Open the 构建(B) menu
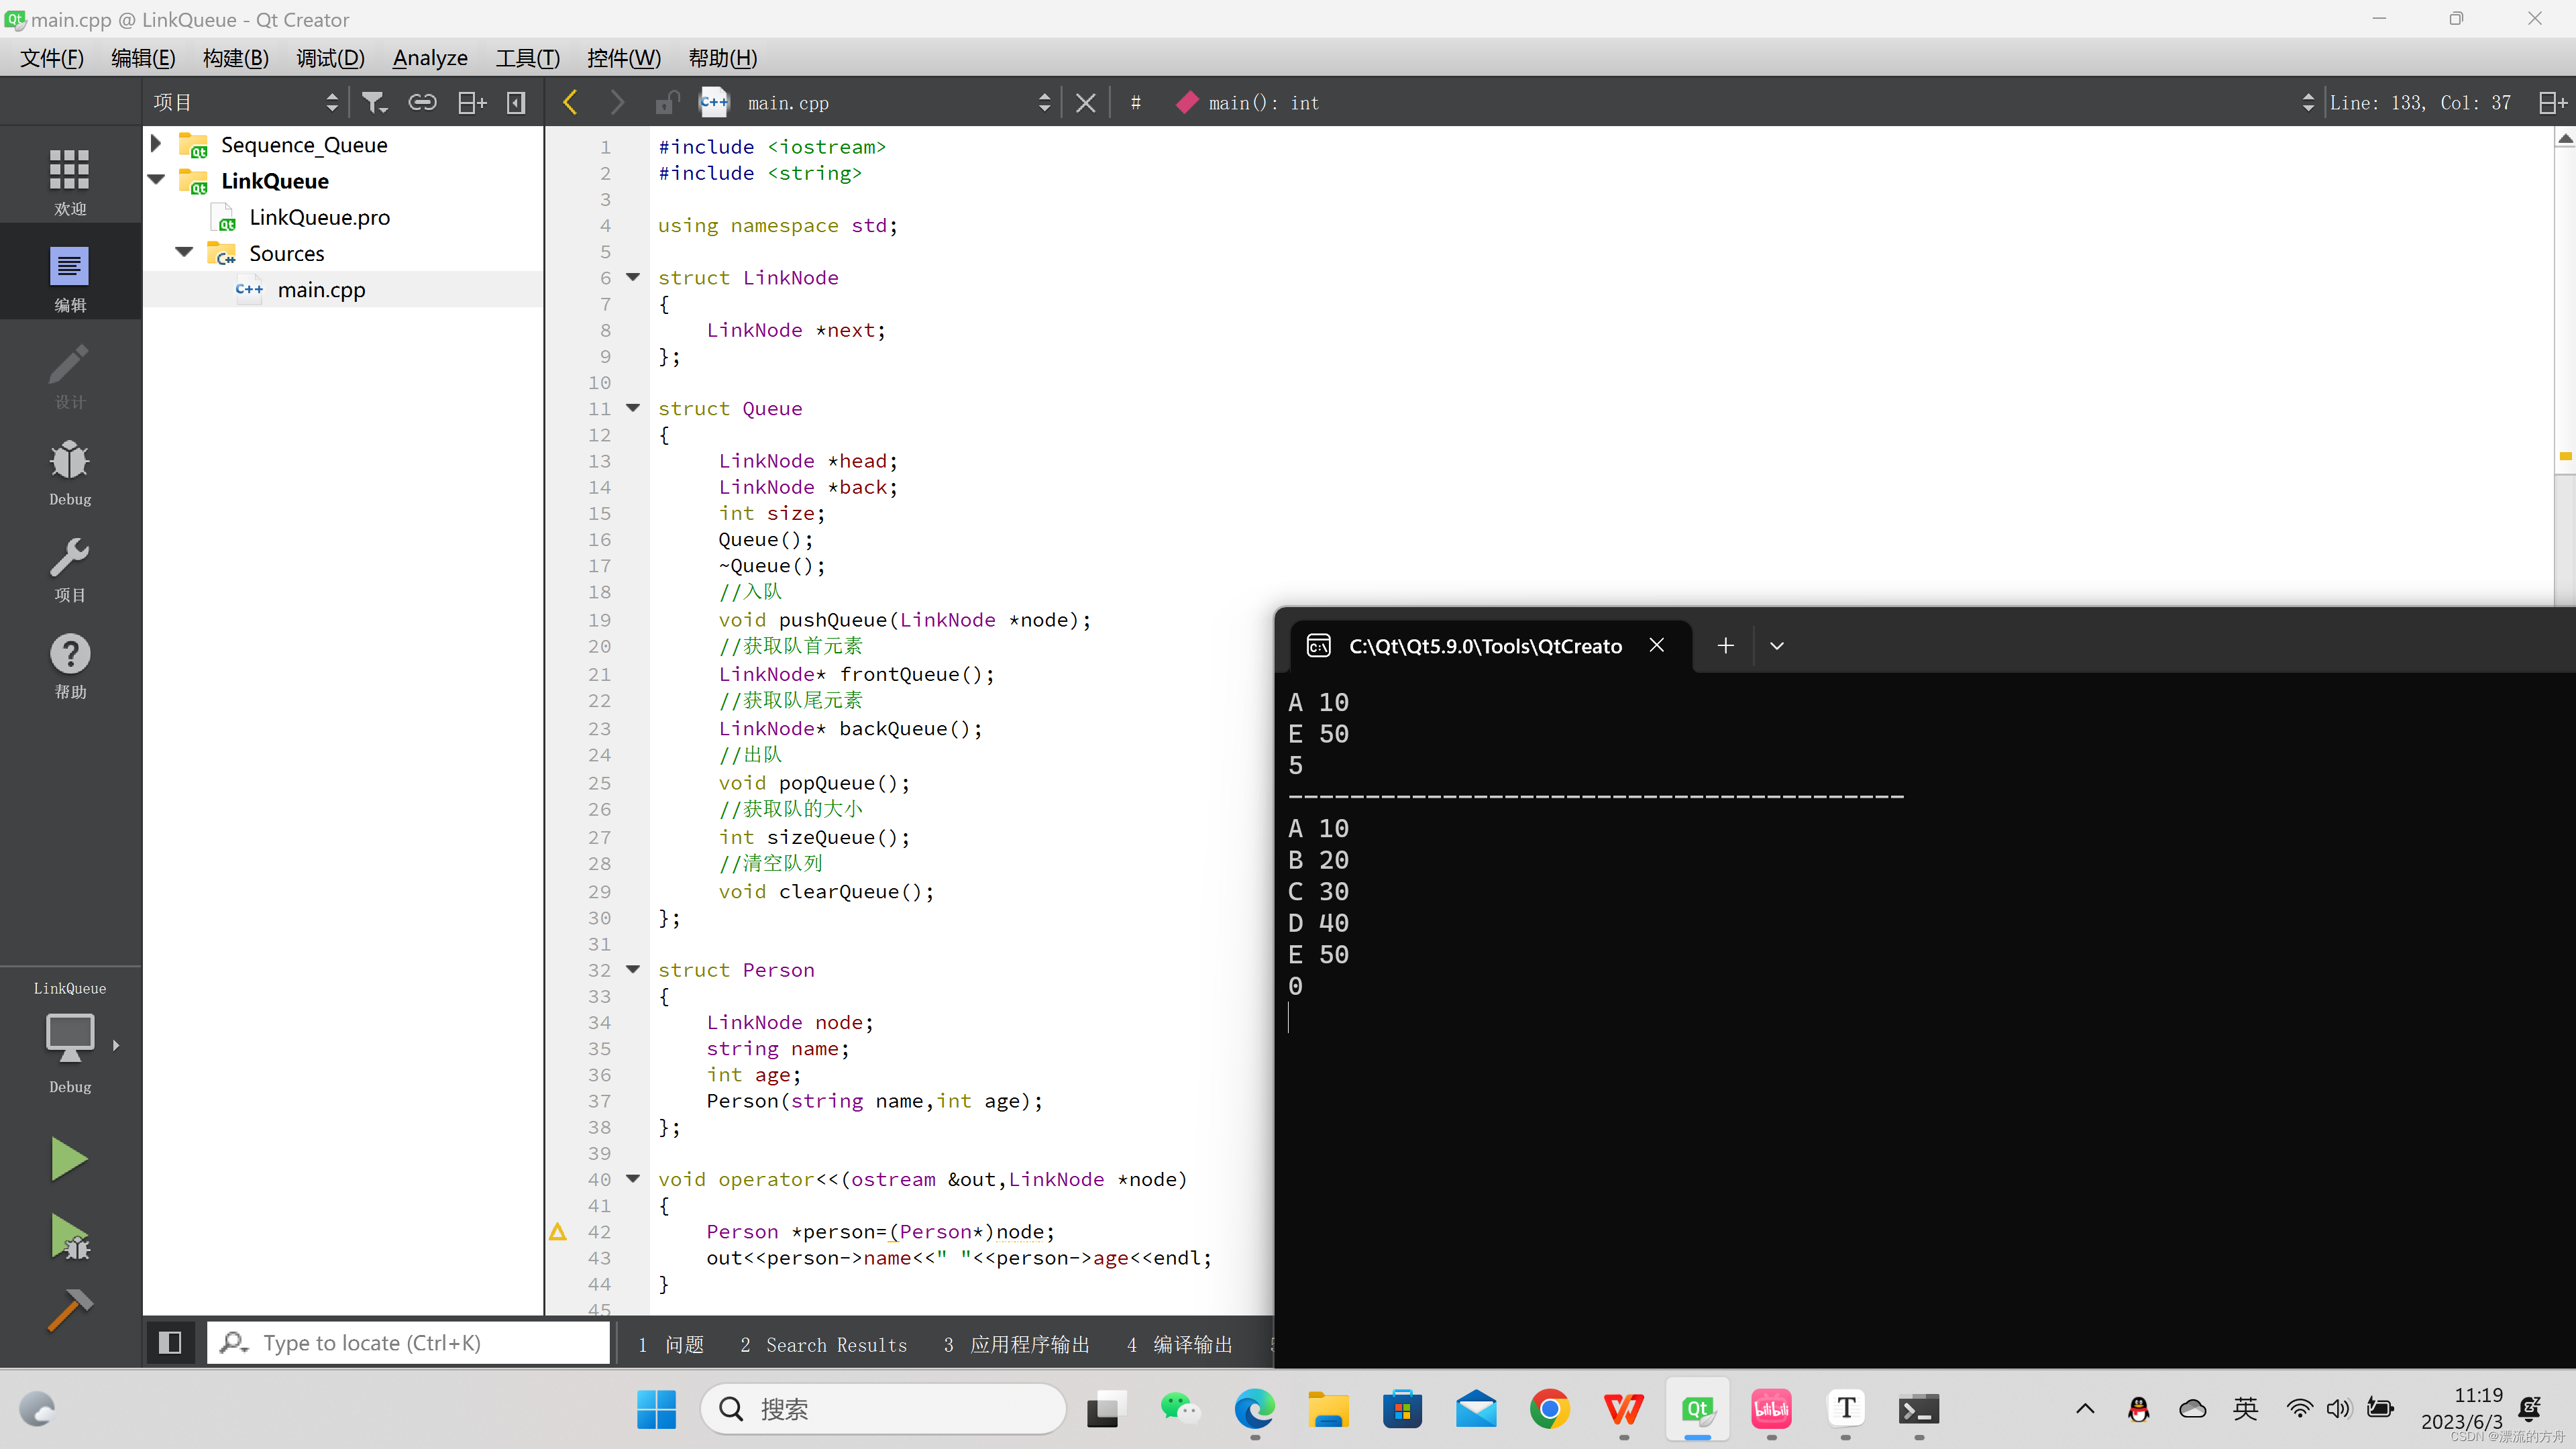 pos(235,58)
